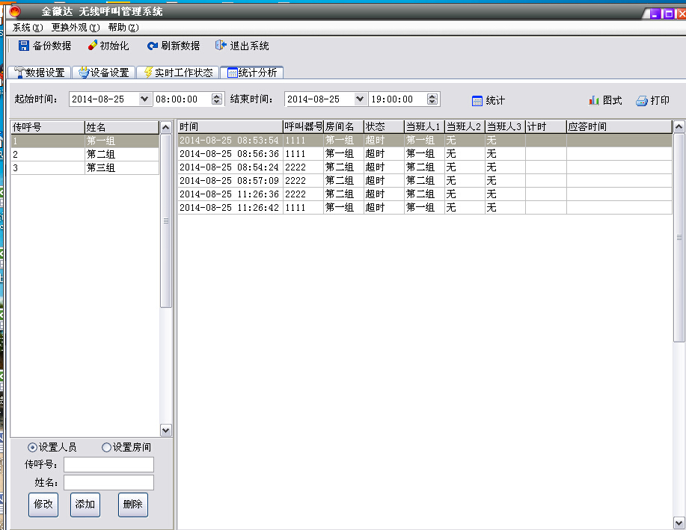This screenshot has width=686, height=530.
Task: Select the record at 08:53:54
Action: 425,141
